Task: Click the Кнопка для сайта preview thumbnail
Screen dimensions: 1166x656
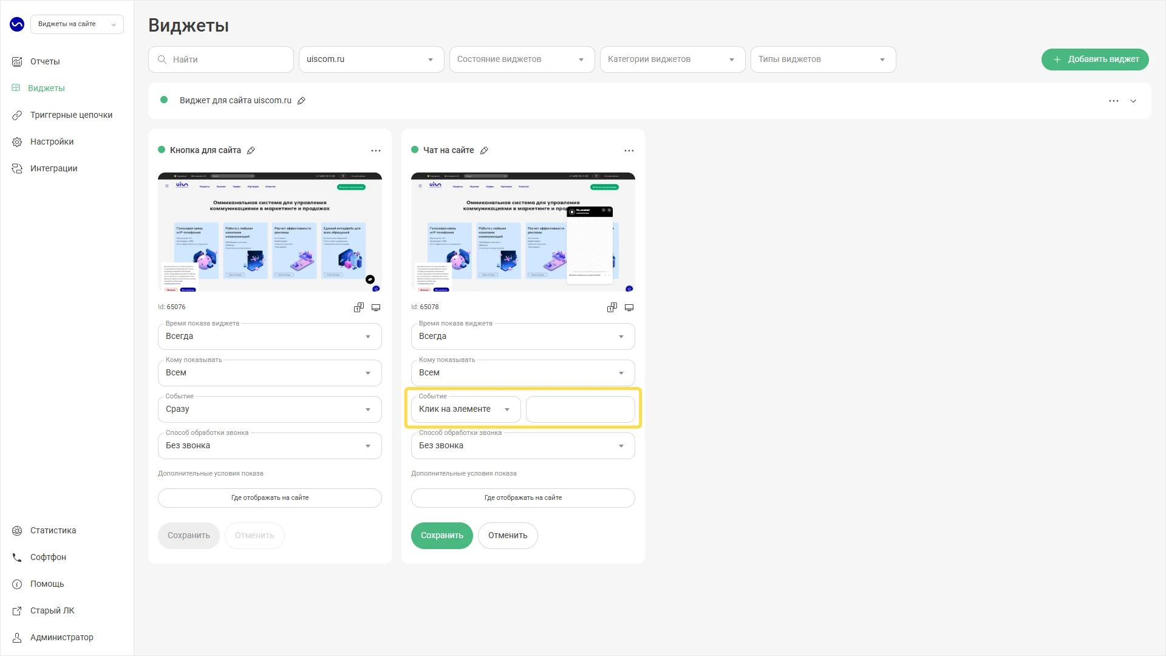Action: tap(270, 232)
